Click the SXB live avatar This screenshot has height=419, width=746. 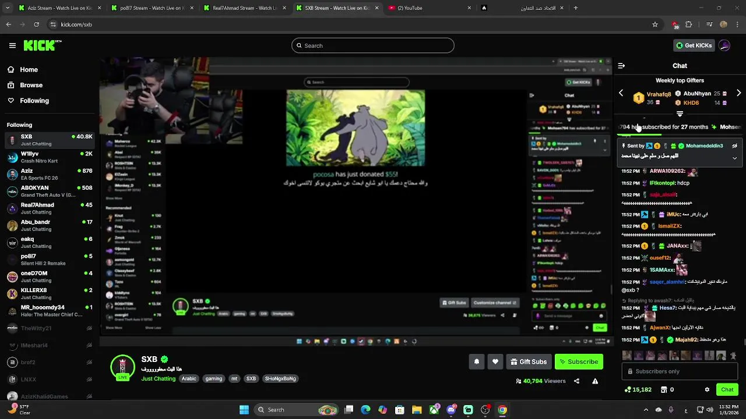pyautogui.click(x=122, y=367)
